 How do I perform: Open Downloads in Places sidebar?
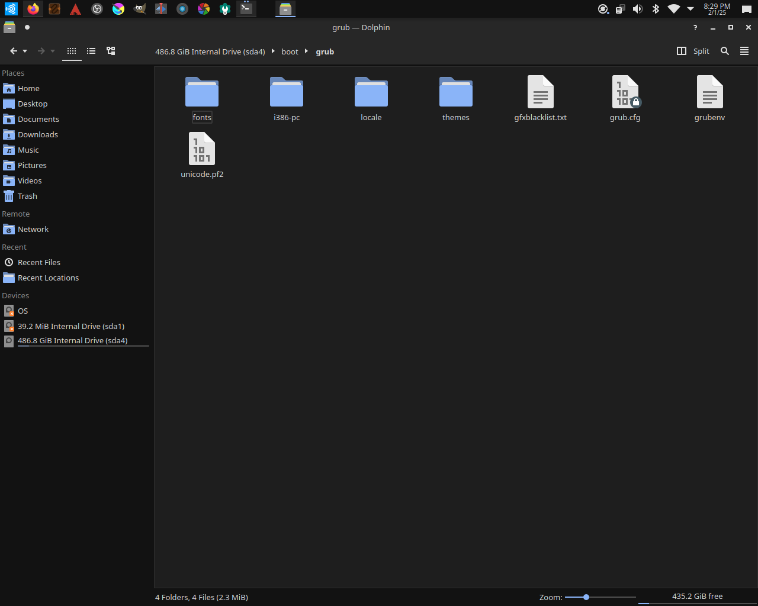37,135
